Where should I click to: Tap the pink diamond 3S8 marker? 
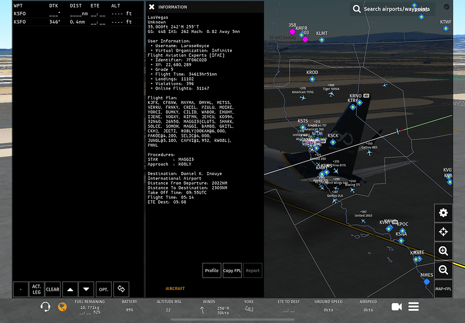pos(292,31)
